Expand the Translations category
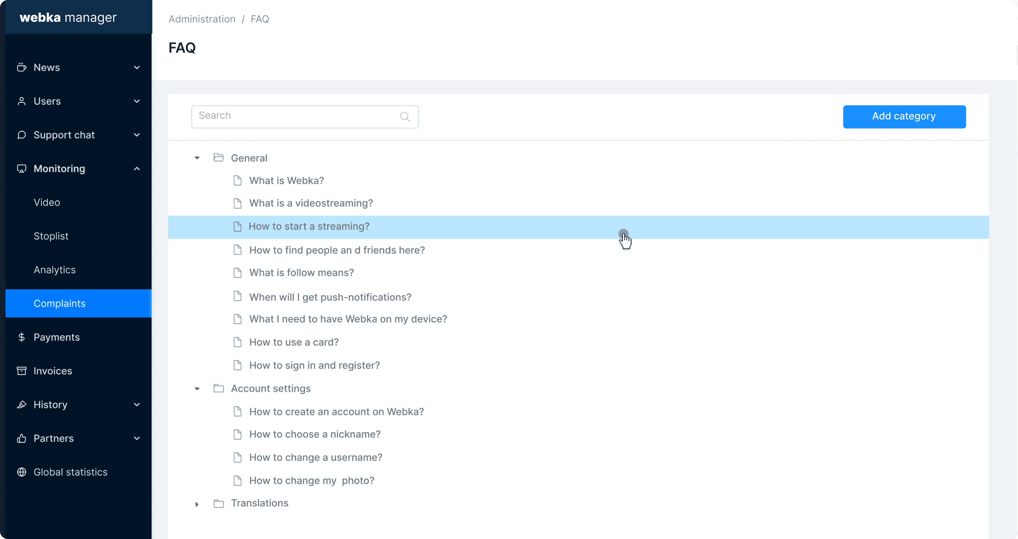Viewport: 1018px width, 539px height. pos(197,504)
